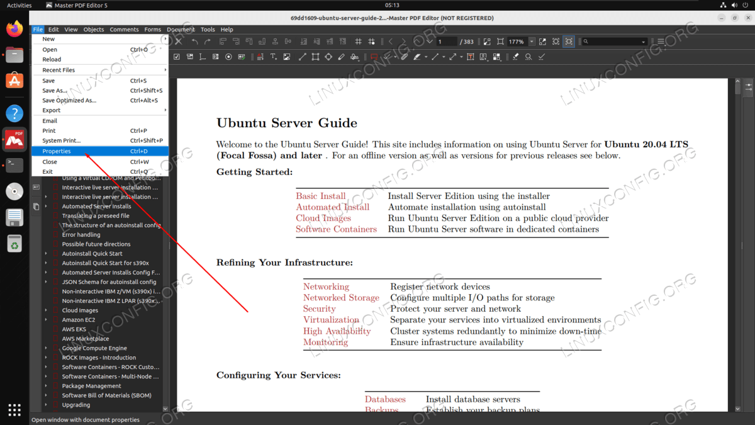755x425 pixels.
Task: Select the Signature field tool
Action: tap(242, 57)
